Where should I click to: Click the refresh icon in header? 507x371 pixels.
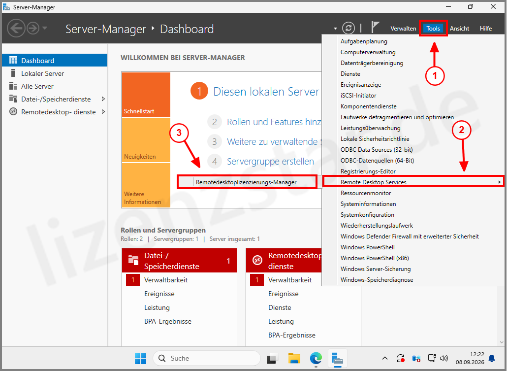pos(348,28)
